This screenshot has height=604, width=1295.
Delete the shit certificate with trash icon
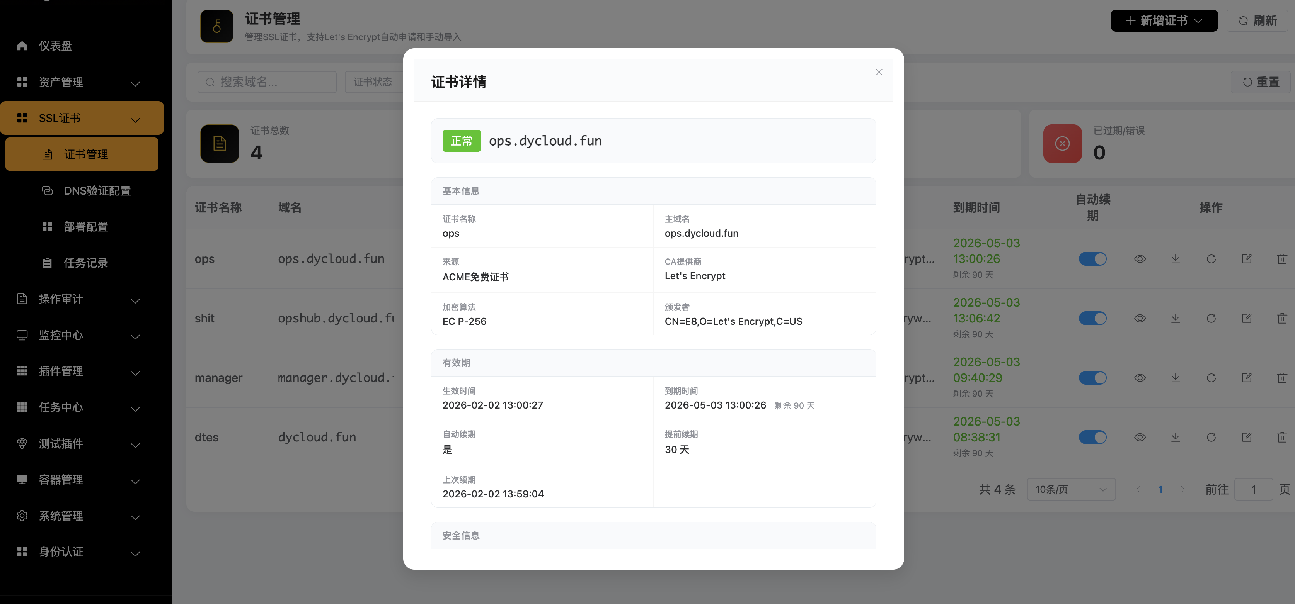pos(1282,318)
